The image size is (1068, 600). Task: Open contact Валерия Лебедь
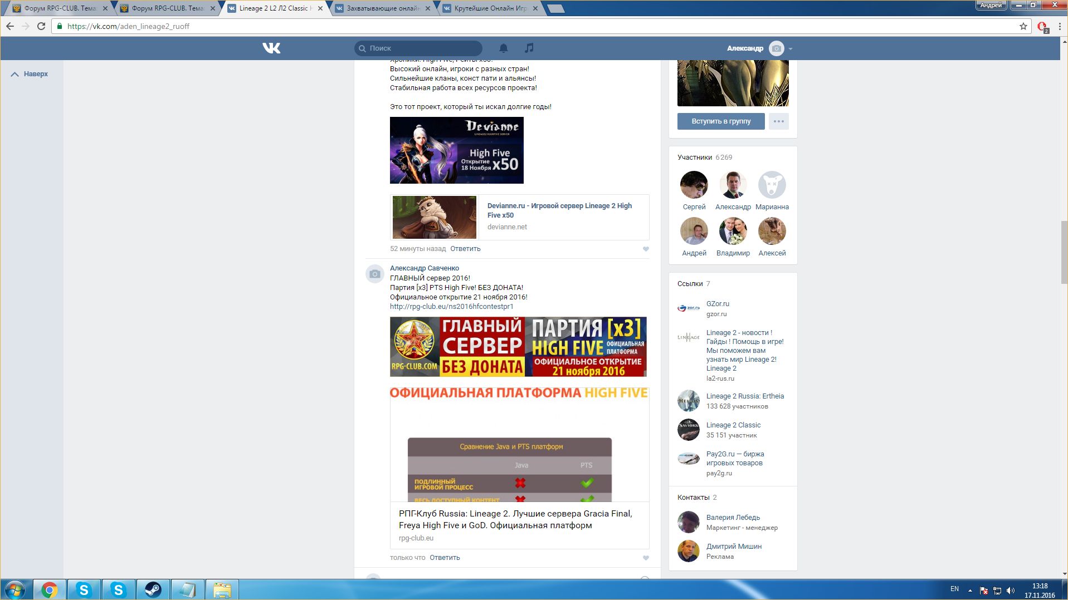click(733, 518)
